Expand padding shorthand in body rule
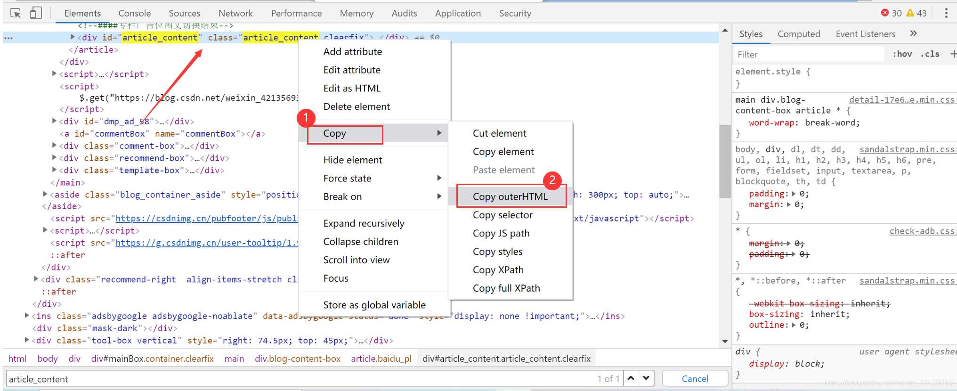 pos(794,194)
